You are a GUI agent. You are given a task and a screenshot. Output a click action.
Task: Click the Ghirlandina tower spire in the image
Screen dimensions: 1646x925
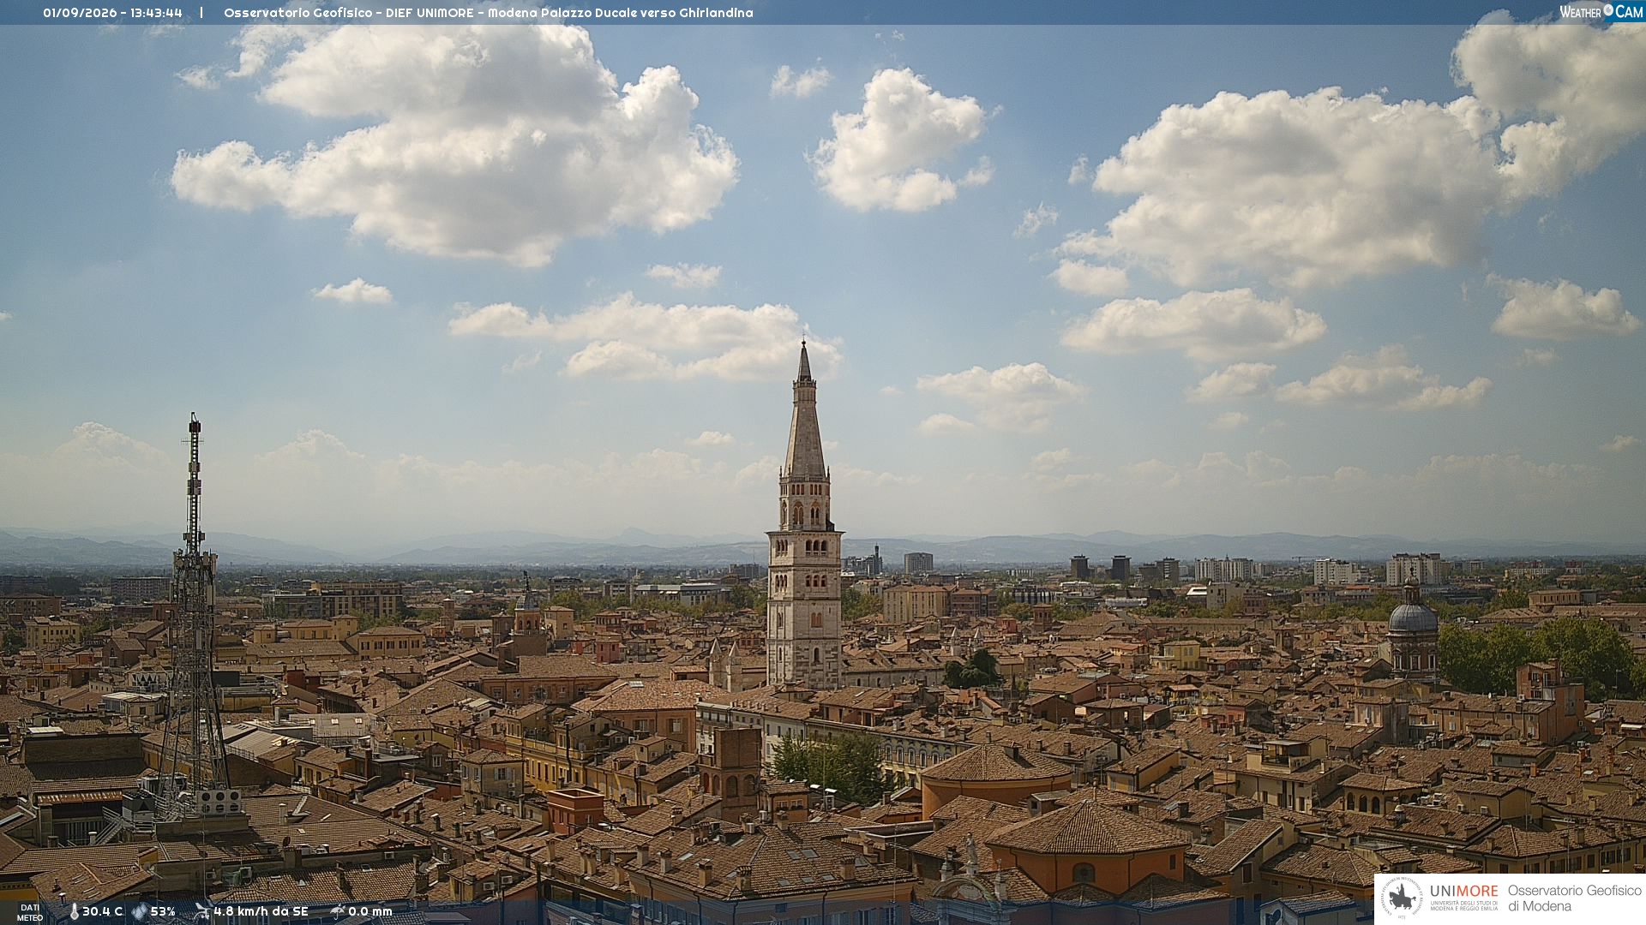pyautogui.click(x=804, y=409)
